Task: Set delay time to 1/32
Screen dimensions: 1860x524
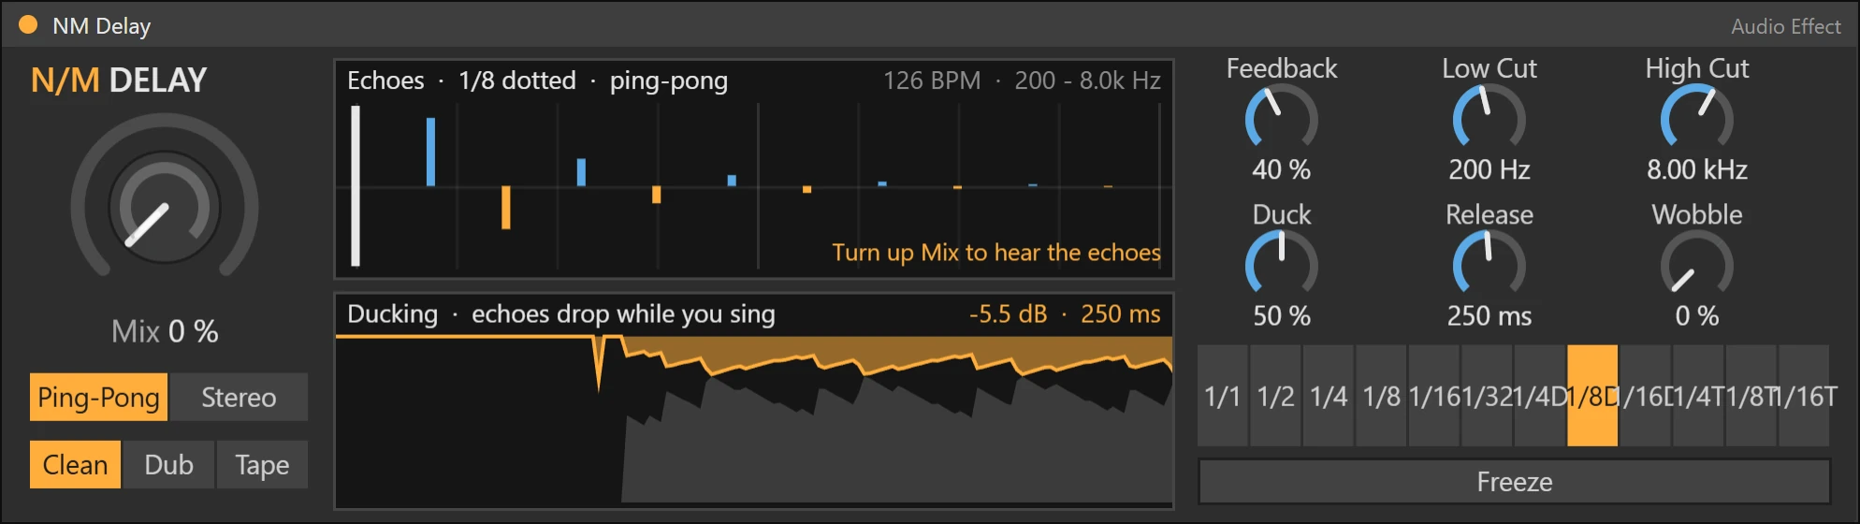Action: coord(1488,396)
